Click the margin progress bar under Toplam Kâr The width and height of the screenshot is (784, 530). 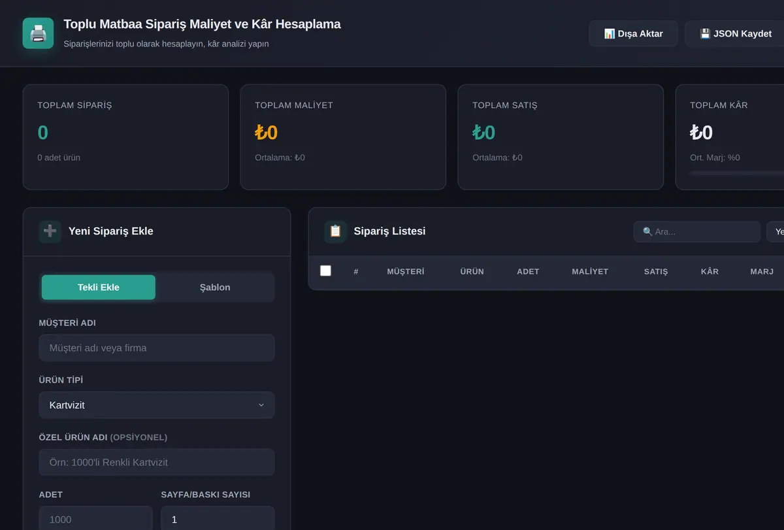coord(737,173)
